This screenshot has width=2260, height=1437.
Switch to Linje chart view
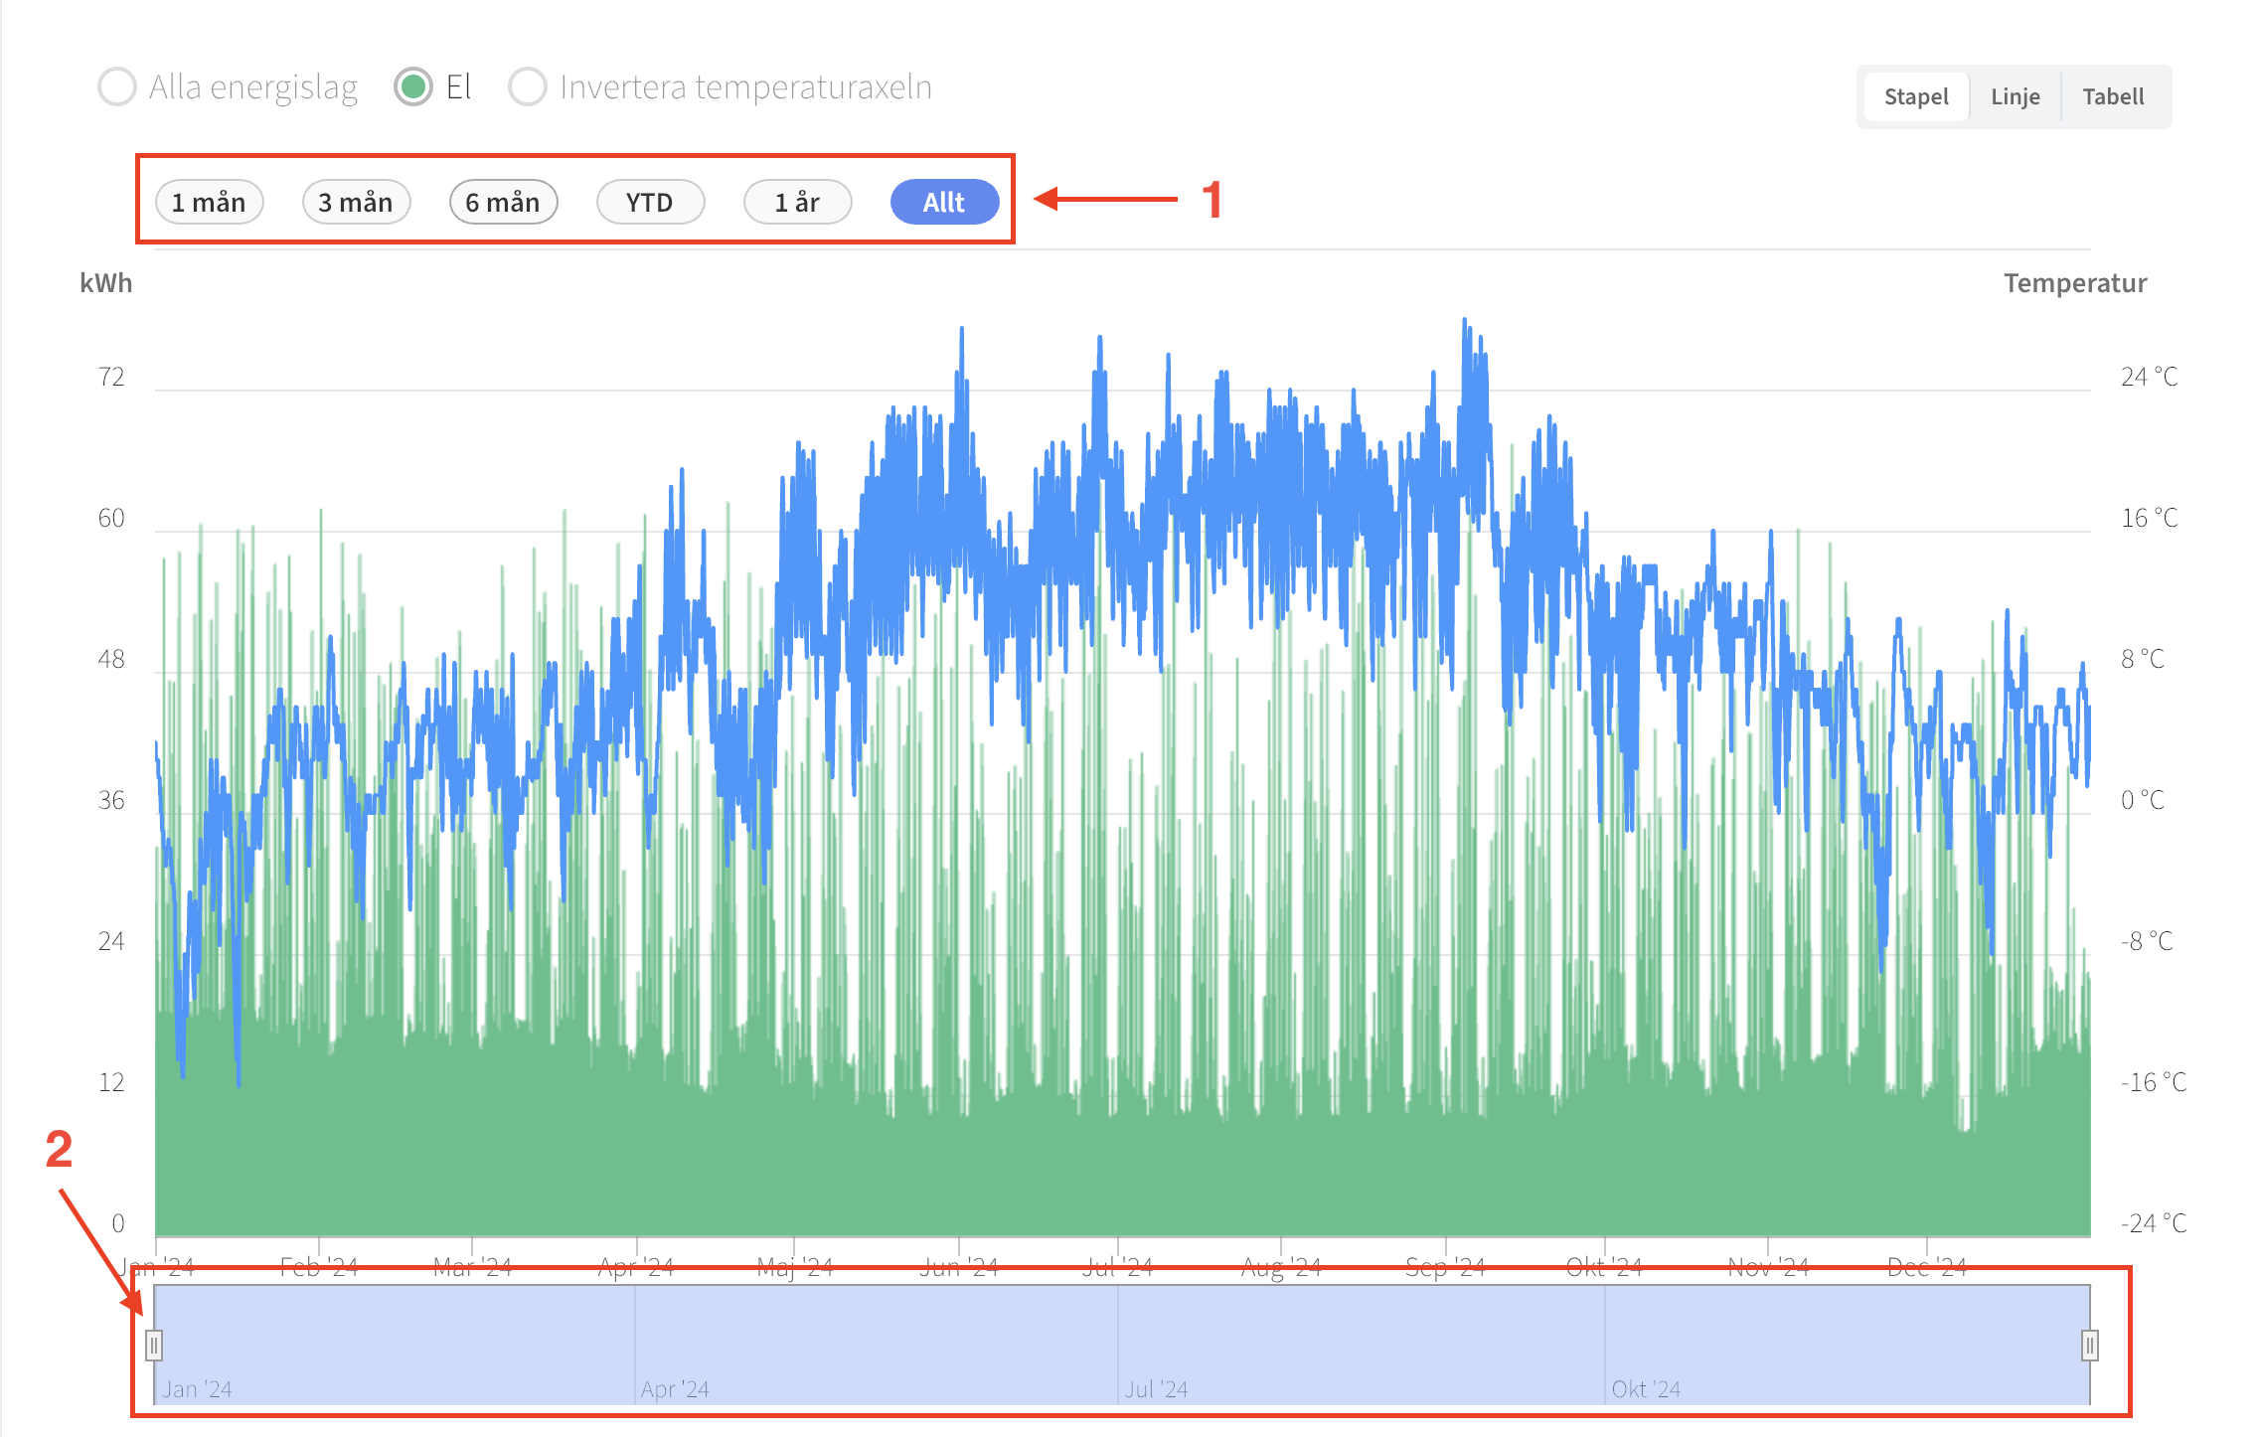click(x=2015, y=96)
